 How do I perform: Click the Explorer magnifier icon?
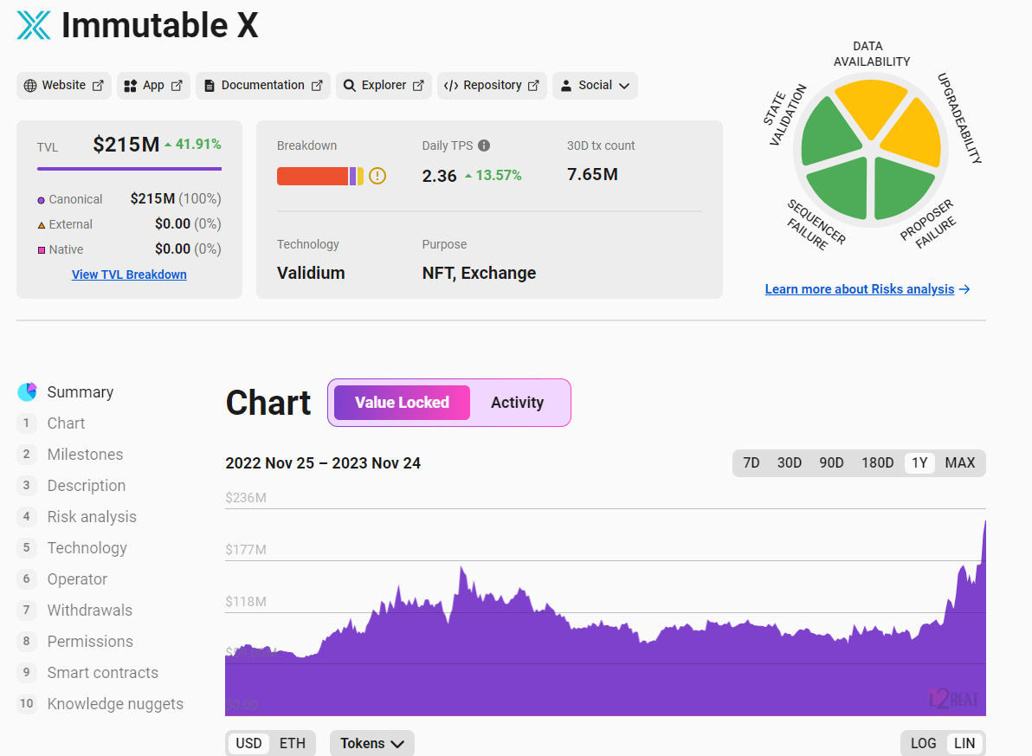point(349,85)
